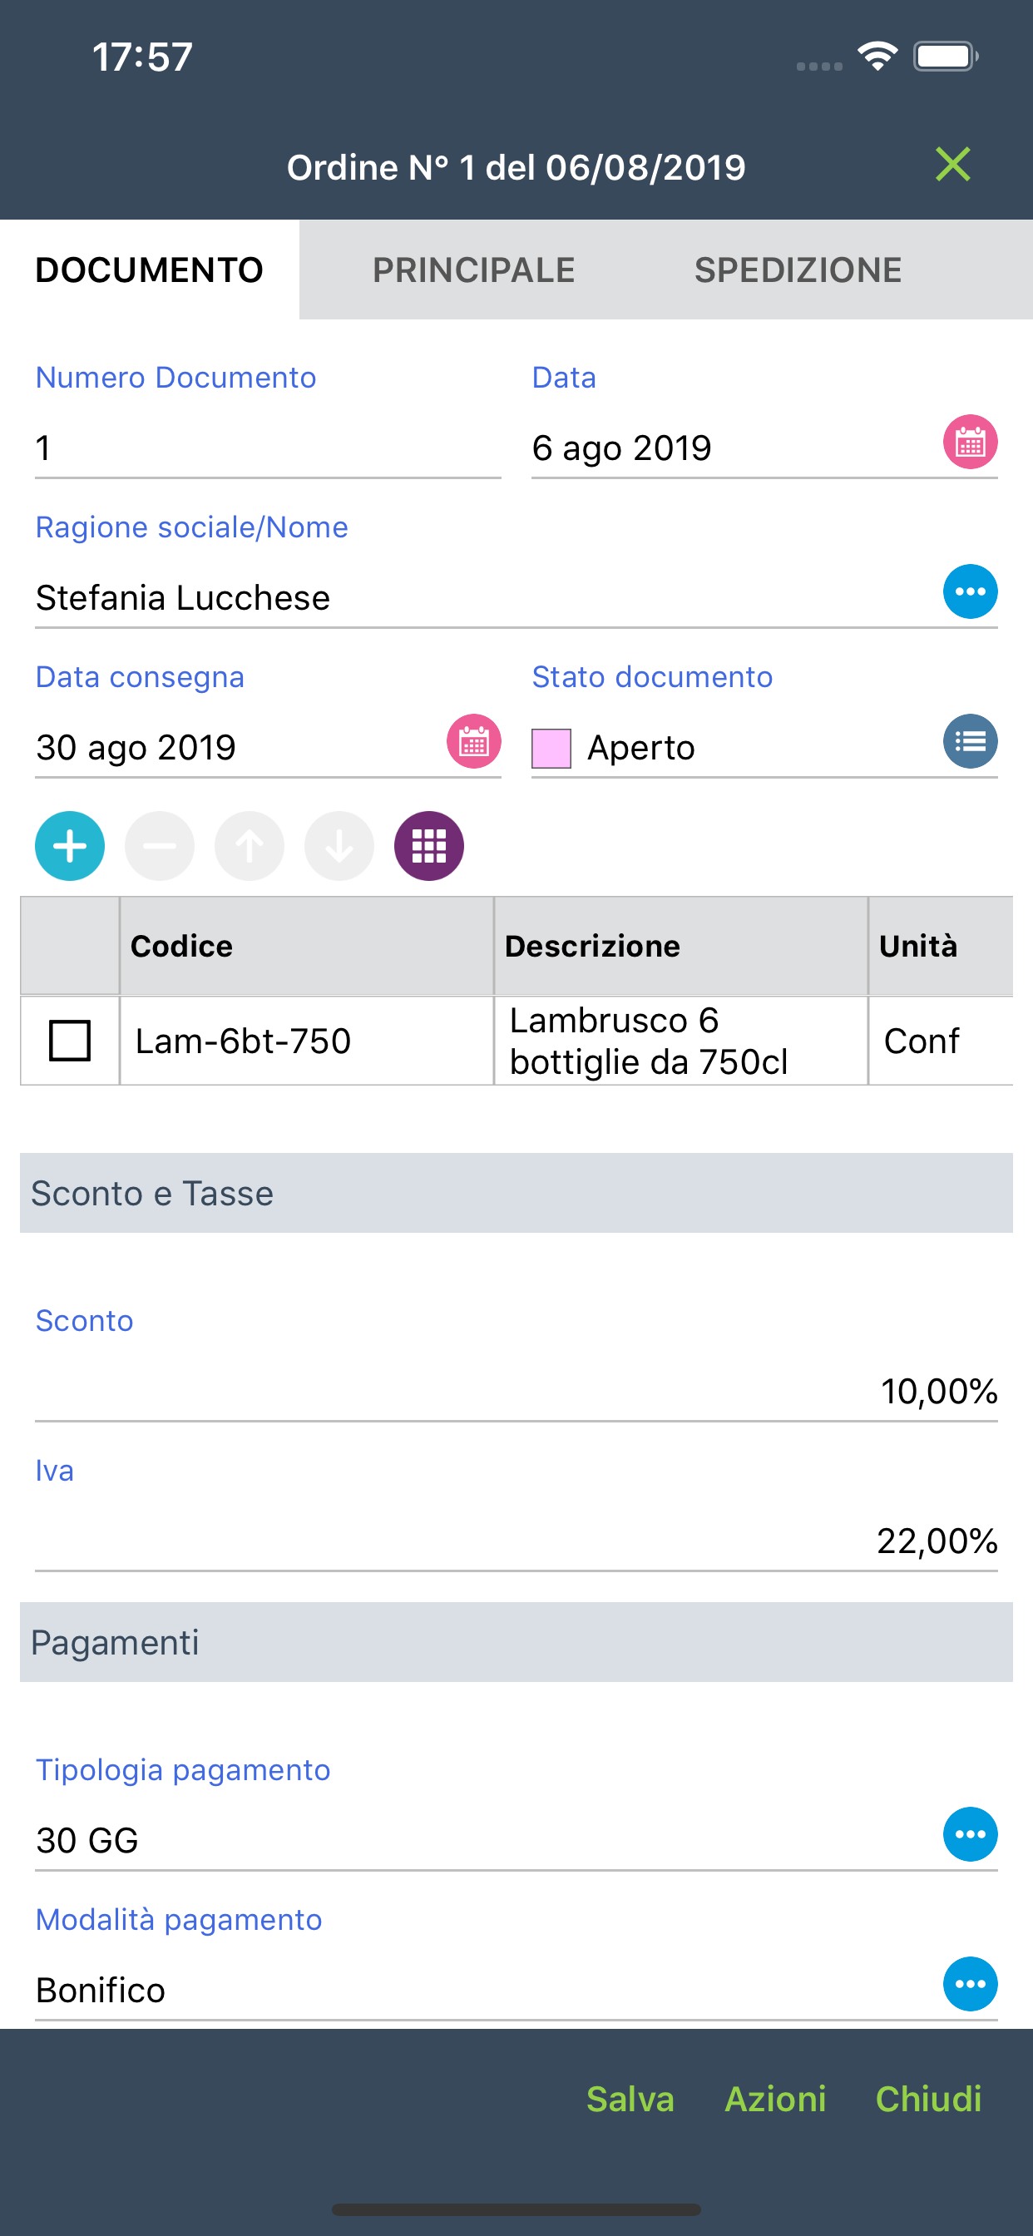Open the Stato documento list selector
Image resolution: width=1033 pixels, height=2236 pixels.
tap(970, 742)
